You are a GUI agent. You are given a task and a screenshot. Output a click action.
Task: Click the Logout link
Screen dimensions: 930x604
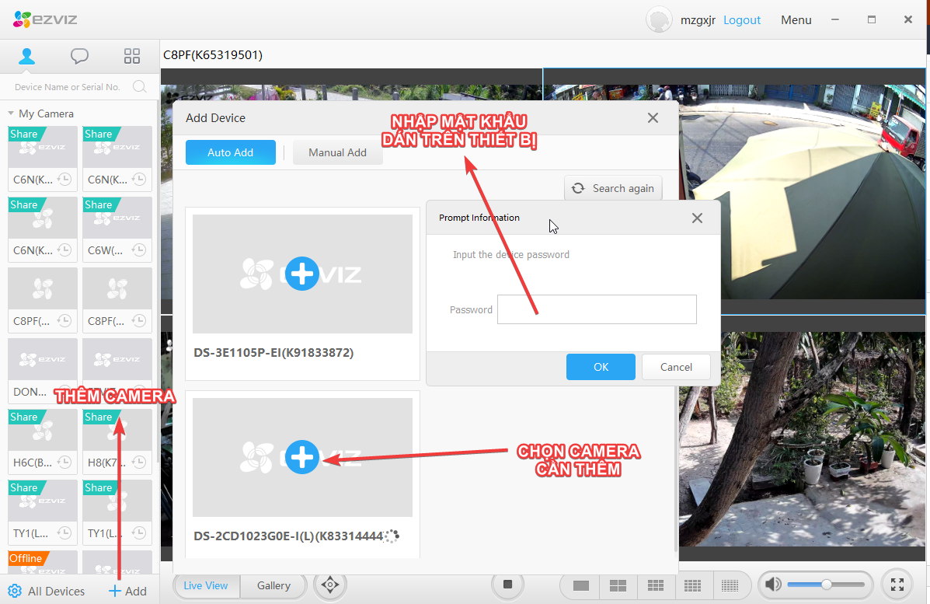741,20
